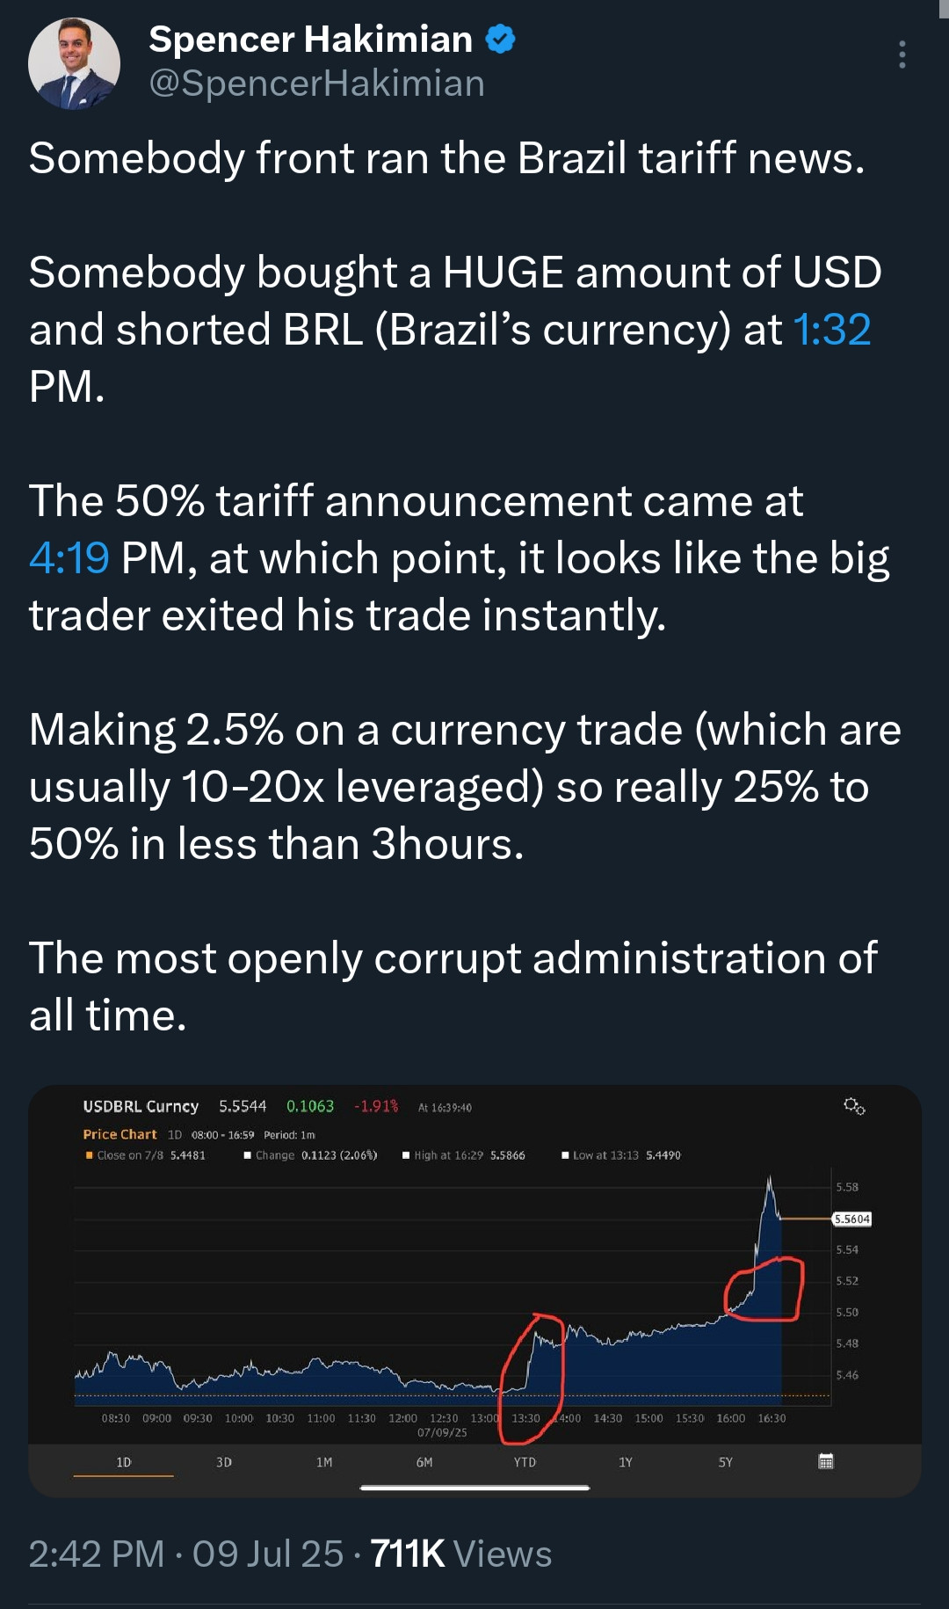
Task: Click the orange Close on 7/8 legend marker
Action: 89,1155
